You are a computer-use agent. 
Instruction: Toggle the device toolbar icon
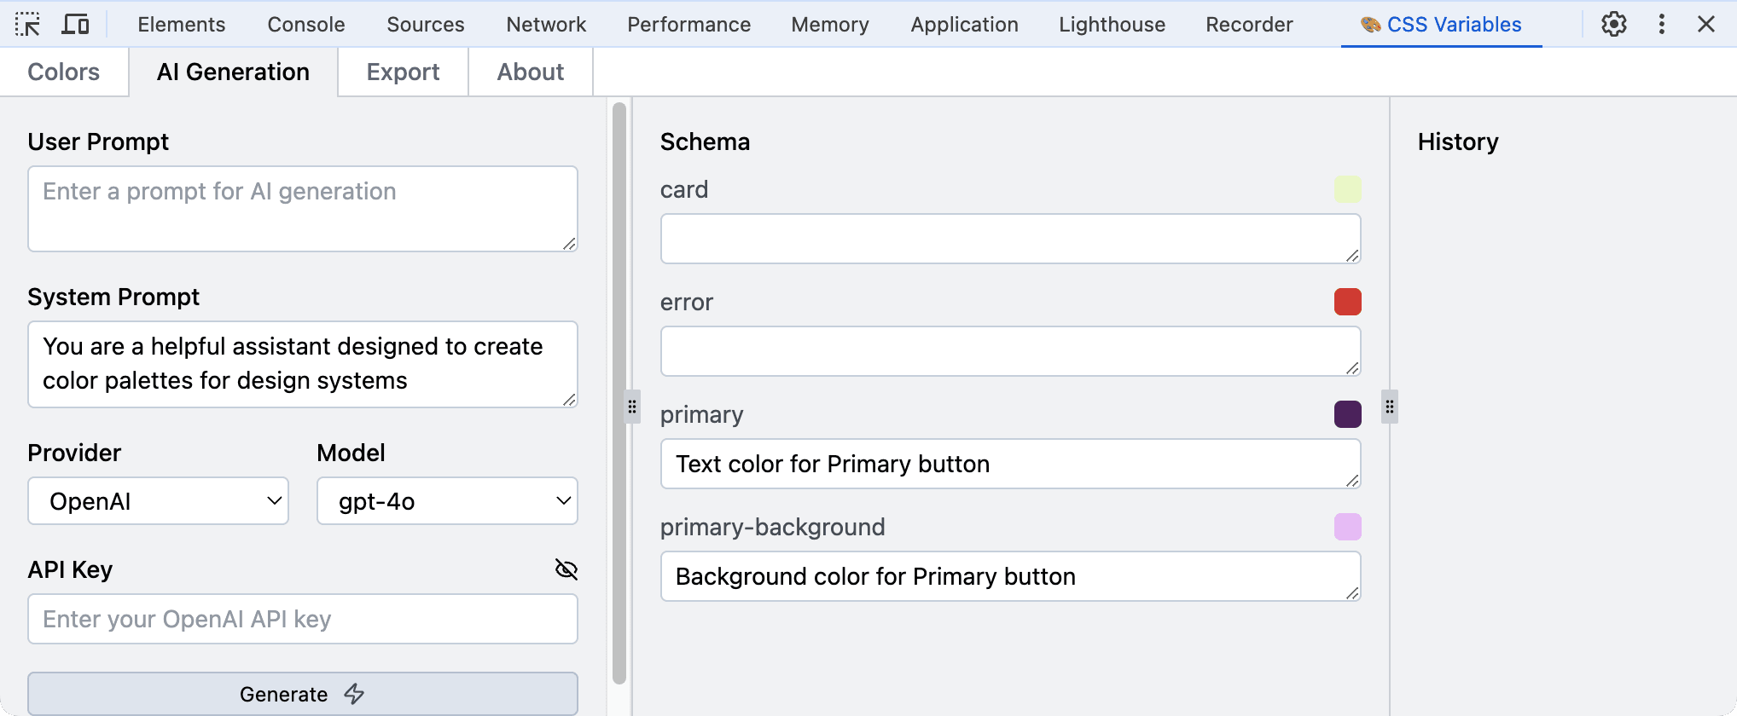coord(75,24)
